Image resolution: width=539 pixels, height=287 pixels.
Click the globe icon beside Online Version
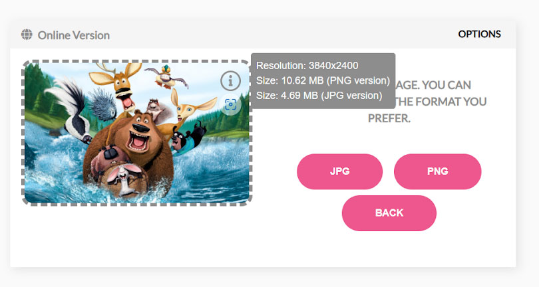[x=27, y=35]
